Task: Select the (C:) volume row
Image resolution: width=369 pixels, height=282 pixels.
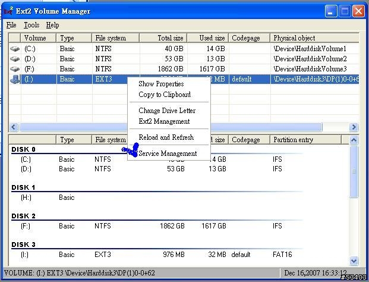Action: 184,49
